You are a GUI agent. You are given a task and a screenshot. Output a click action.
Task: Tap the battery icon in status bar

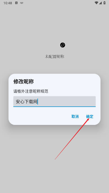coord(104,3)
